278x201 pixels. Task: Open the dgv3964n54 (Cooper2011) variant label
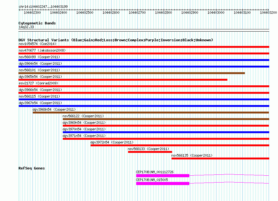tap(40, 63)
